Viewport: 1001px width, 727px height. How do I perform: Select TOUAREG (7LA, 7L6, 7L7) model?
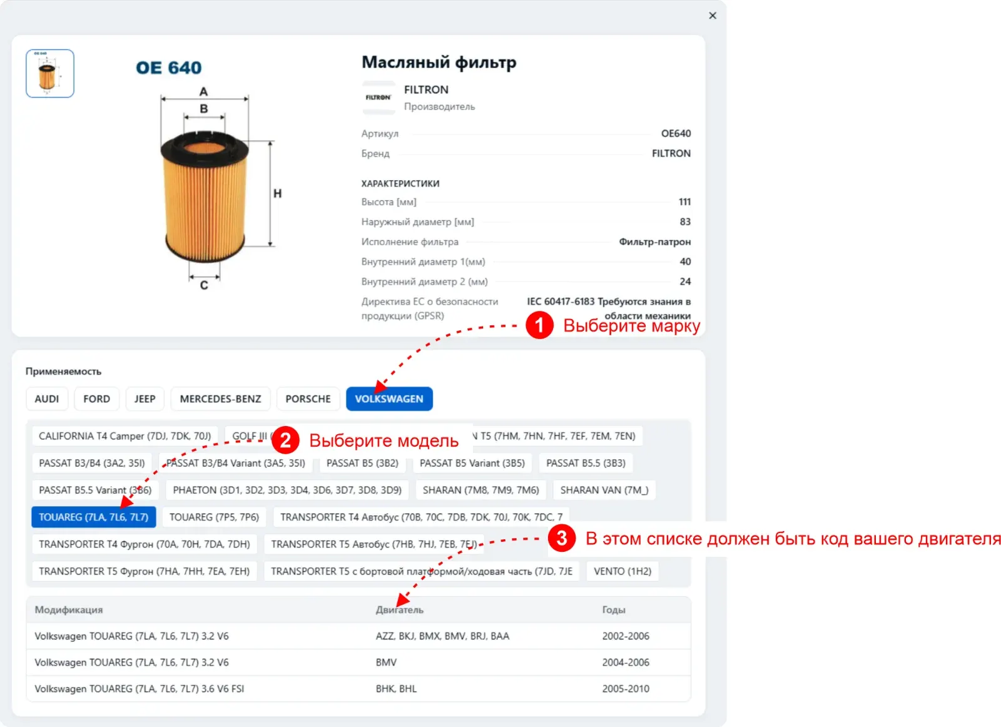pyautogui.click(x=94, y=517)
